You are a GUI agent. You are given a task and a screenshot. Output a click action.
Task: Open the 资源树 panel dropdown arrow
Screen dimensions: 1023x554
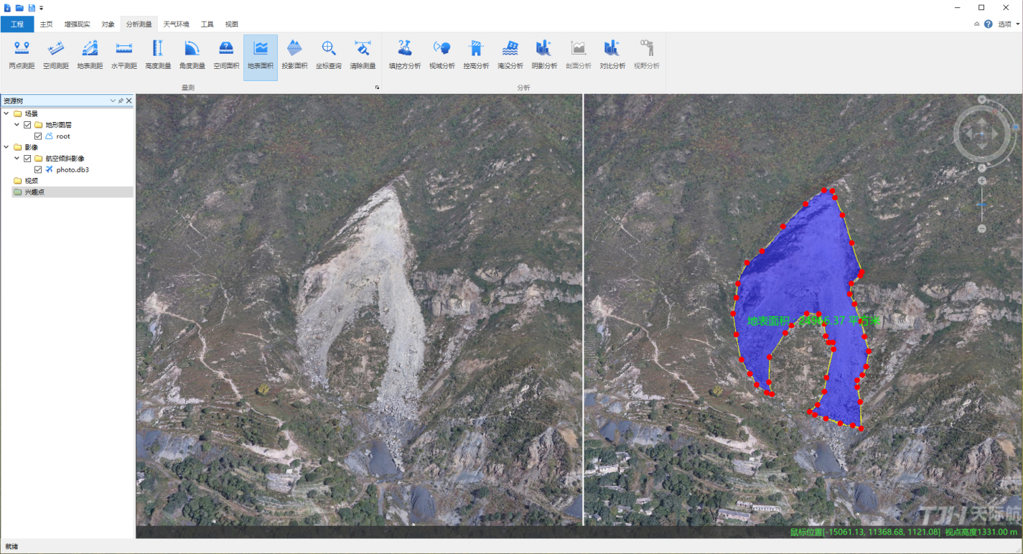click(113, 101)
